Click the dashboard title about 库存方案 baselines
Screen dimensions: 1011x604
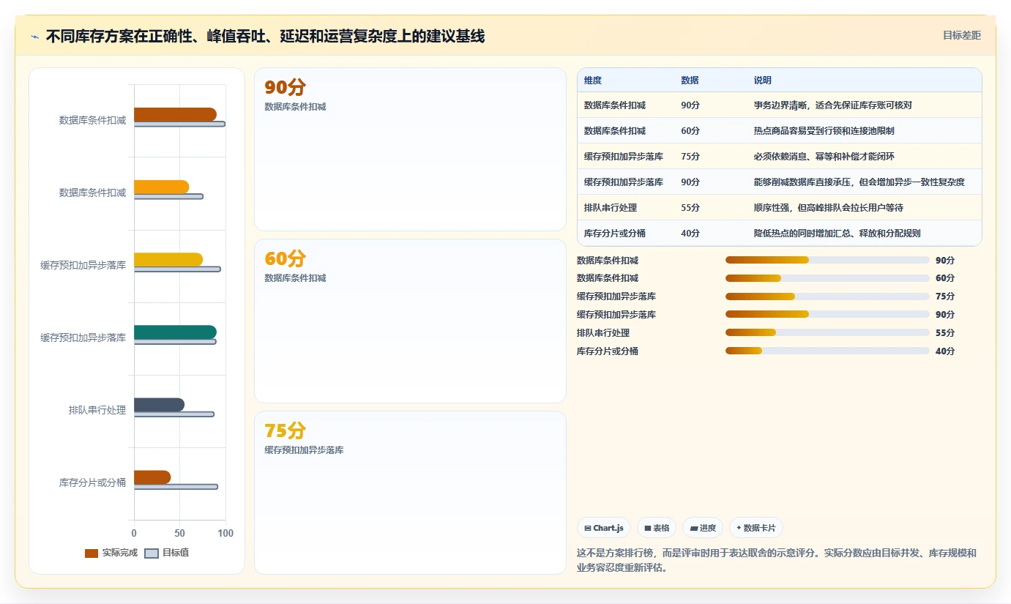265,37
